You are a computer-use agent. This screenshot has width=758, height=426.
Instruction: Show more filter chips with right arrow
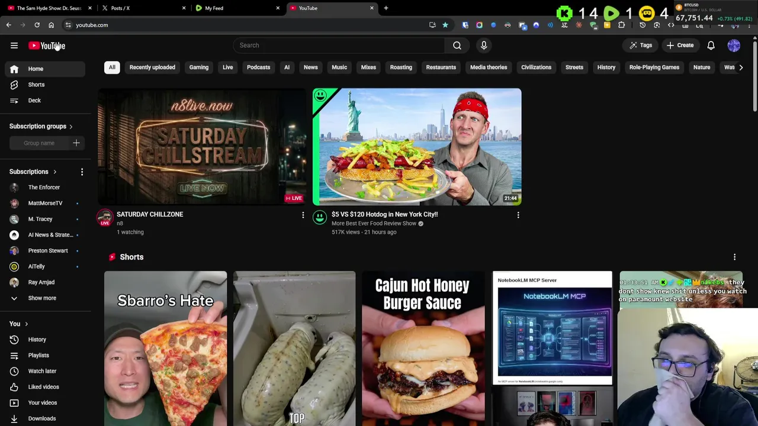(x=741, y=67)
